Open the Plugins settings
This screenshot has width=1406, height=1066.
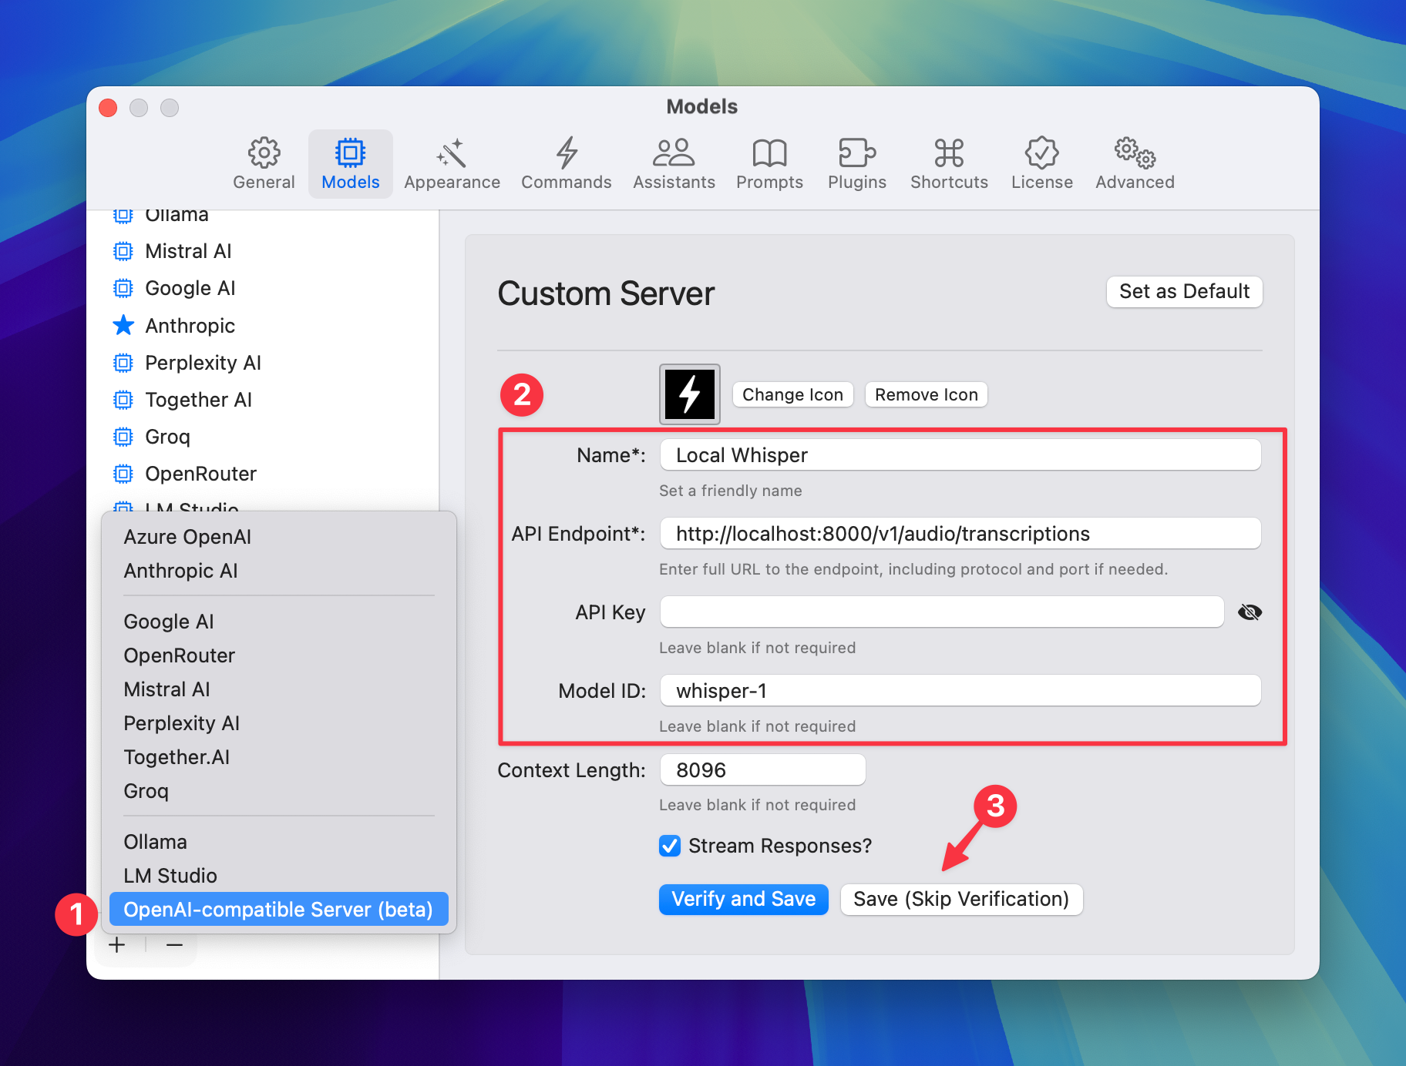coord(856,163)
